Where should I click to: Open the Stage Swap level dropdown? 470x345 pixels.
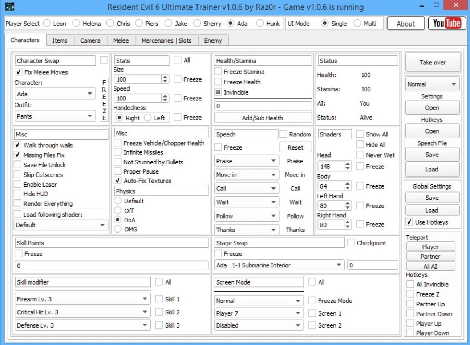coord(279,265)
